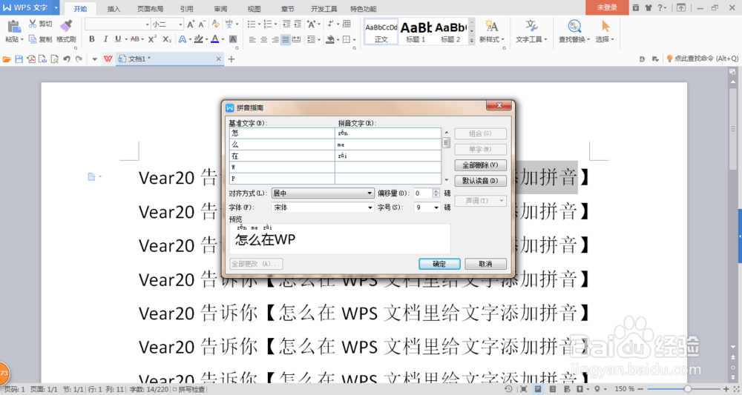Click the pinyin list scrollbar thumb
The height and width of the screenshot is (395, 742).
pyautogui.click(x=446, y=142)
